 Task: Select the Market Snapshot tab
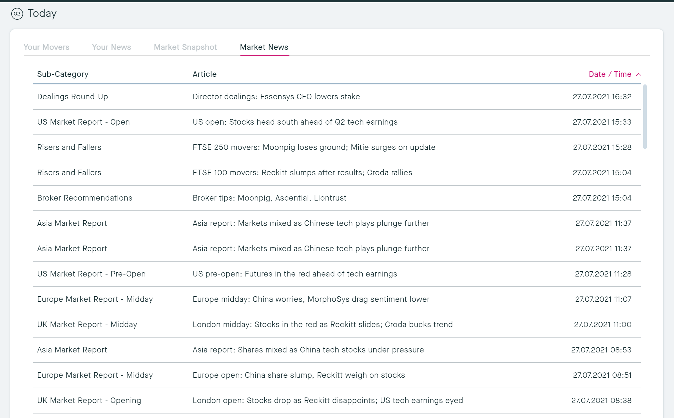click(x=185, y=47)
